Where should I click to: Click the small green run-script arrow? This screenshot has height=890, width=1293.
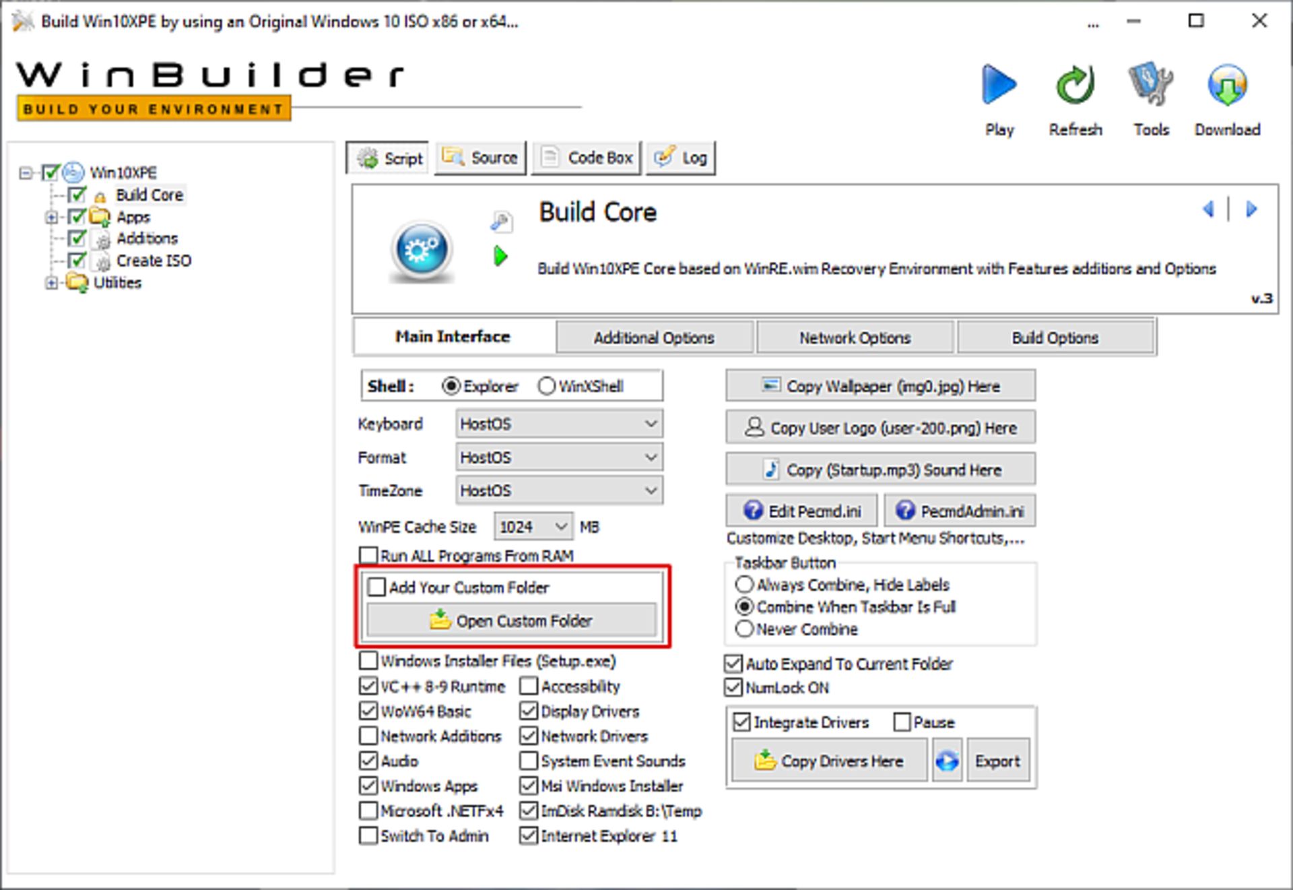(500, 256)
